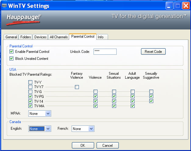Close the WinTV Settings window
191x151 pixels.
(185, 5)
